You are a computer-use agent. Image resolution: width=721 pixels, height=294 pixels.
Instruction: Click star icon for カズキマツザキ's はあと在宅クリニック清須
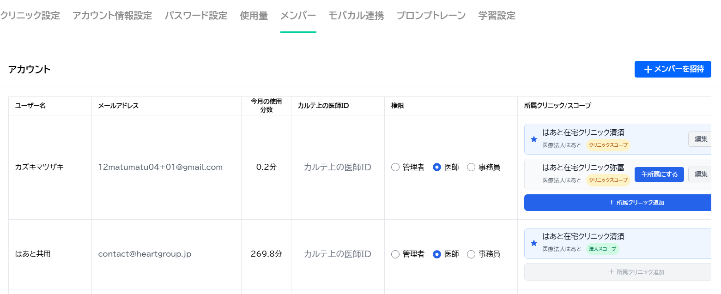pos(534,139)
